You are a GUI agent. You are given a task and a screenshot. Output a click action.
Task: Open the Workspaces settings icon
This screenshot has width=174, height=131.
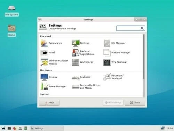pos(76,62)
